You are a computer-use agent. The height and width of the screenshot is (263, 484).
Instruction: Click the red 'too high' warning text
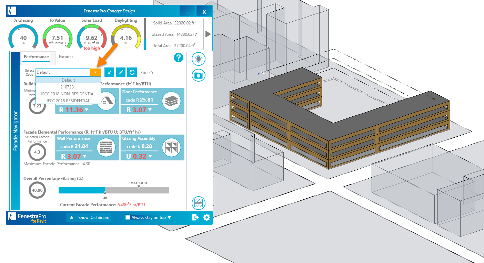[92, 48]
